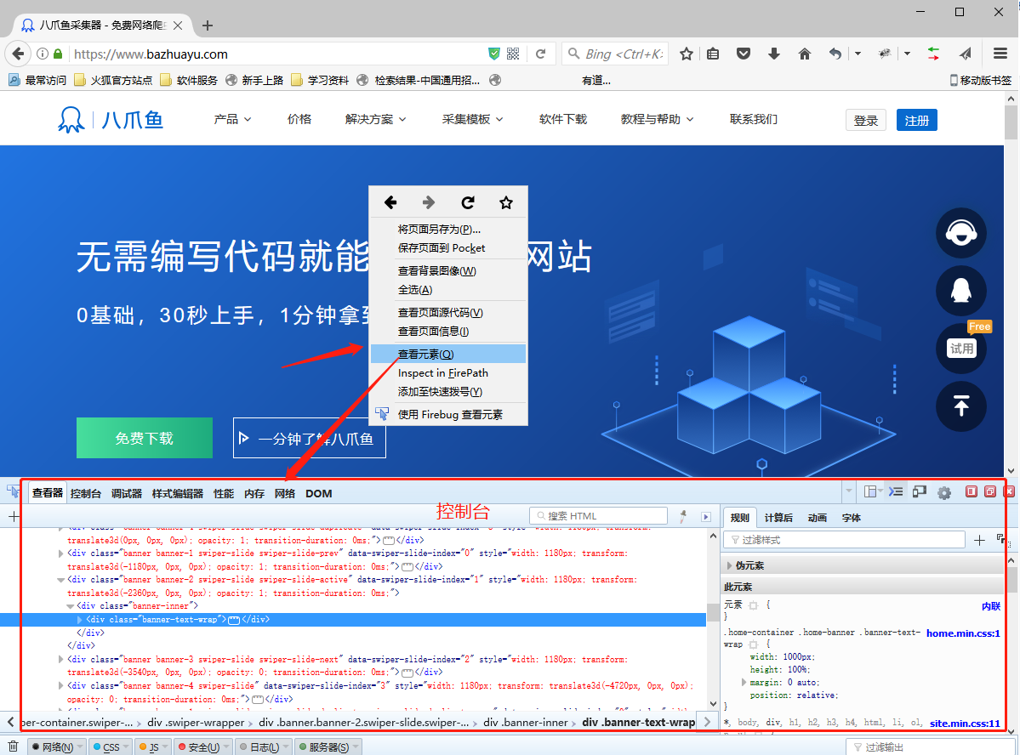Click the Pocket toolbar icon
The height and width of the screenshot is (755, 1020).
click(x=744, y=54)
